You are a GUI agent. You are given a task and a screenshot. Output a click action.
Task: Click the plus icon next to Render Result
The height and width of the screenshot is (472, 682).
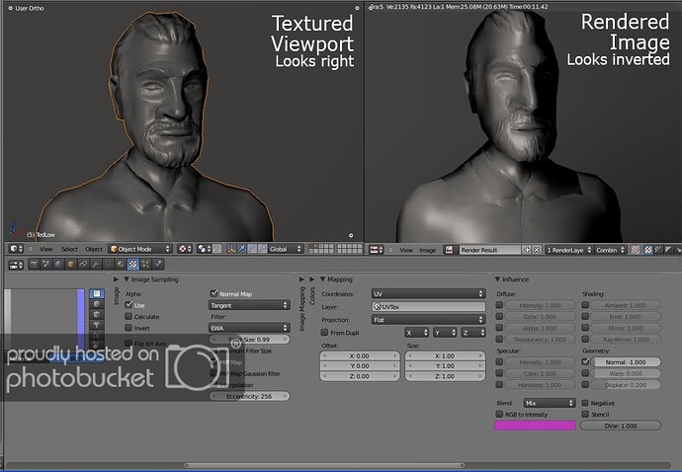pyautogui.click(x=527, y=250)
